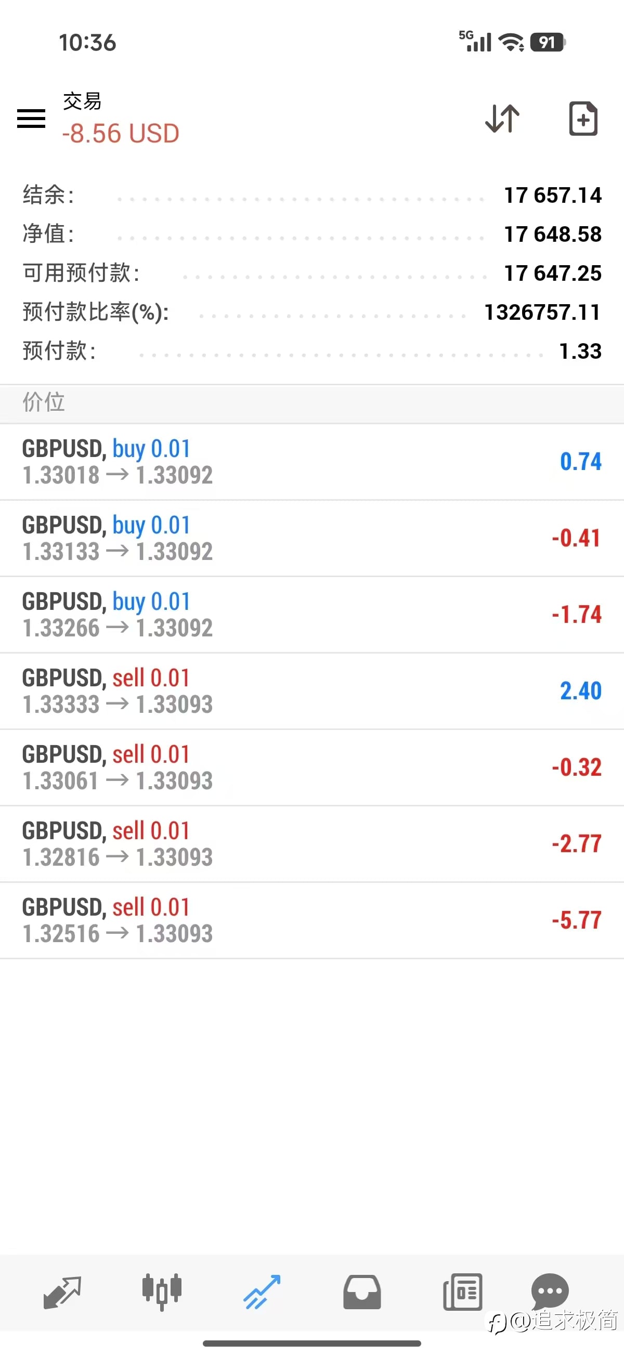Select GBPUSD sell position opened at 1.33061
This screenshot has height=1356, width=624.
point(311,767)
